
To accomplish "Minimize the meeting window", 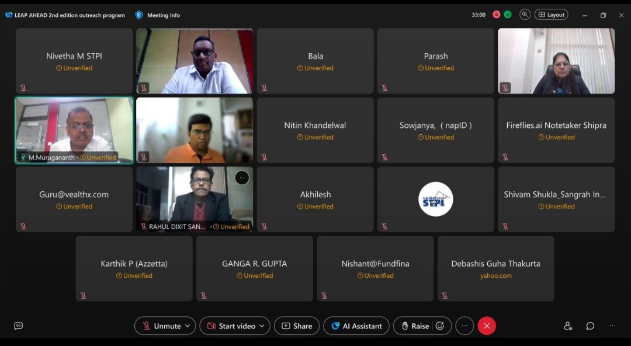I will (585, 15).
